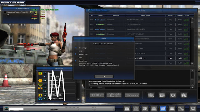The image size is (200, 112).
Task: Create a new room with house icon
Action: (x=184, y=95)
